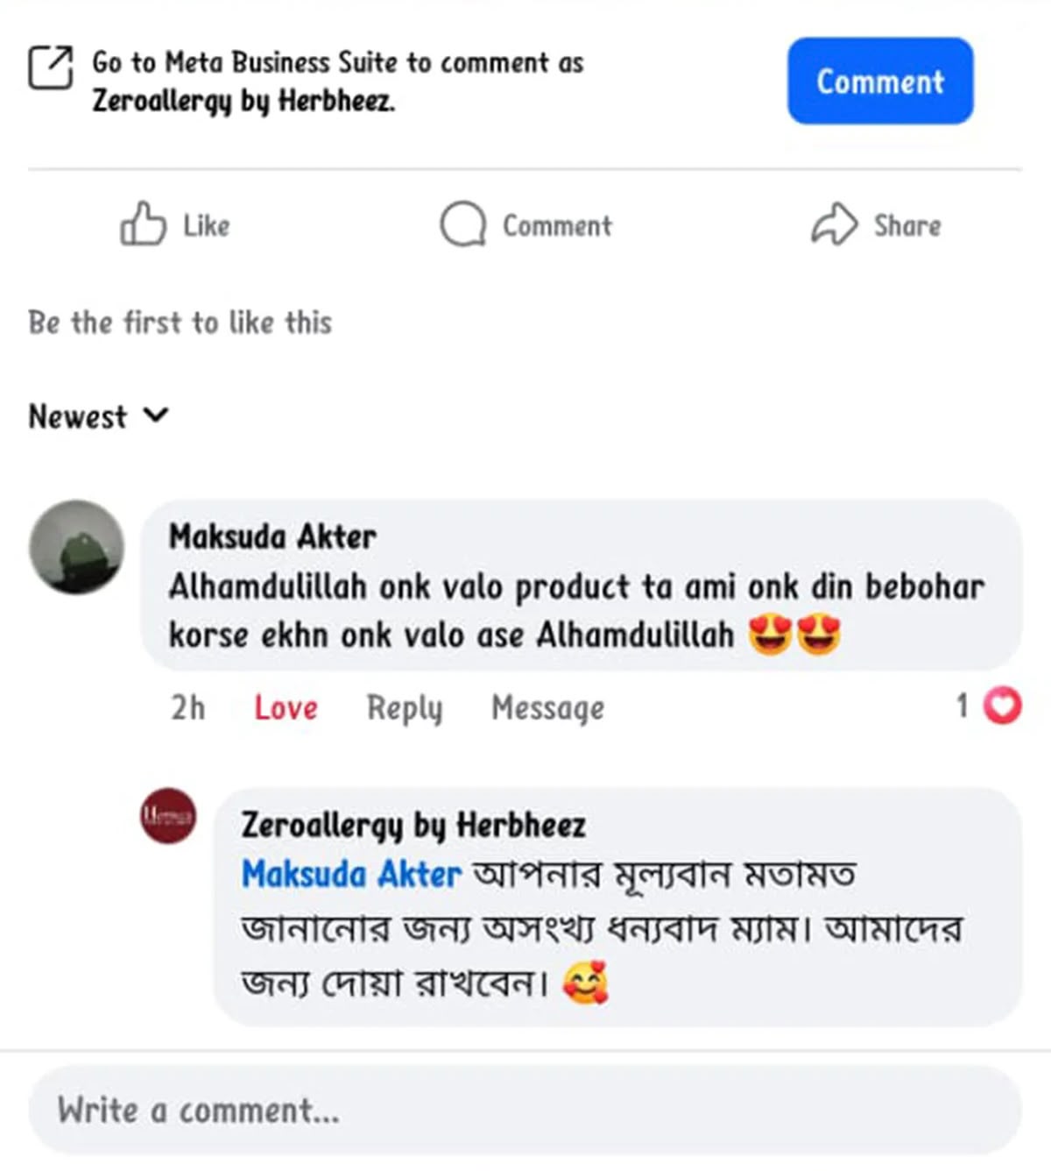Reply to Maksuda Akter's comment
The height and width of the screenshot is (1171, 1051).
(405, 708)
